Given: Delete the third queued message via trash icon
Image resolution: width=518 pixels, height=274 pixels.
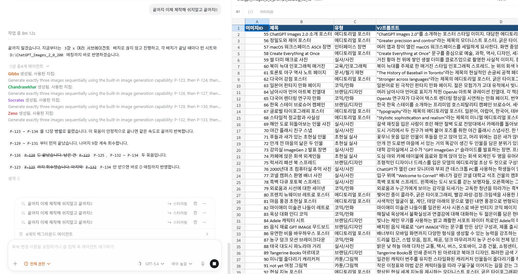Looking at the screenshot, I should (195, 222).
